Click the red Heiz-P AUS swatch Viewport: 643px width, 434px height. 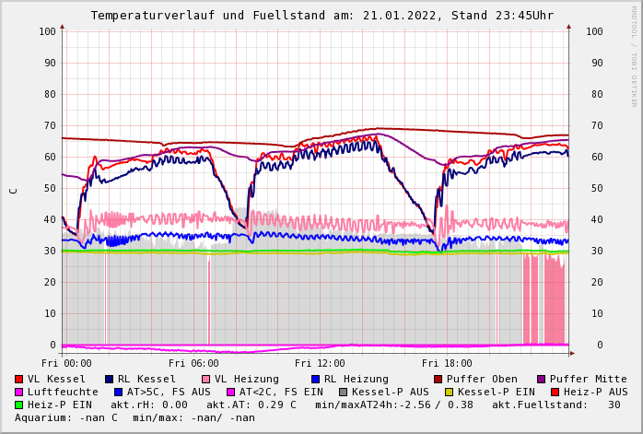555,392
